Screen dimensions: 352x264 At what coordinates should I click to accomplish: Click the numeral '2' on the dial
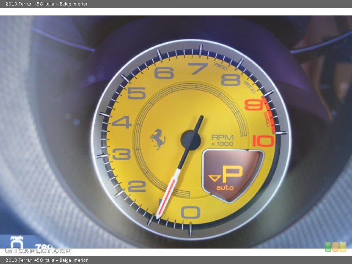point(137,186)
